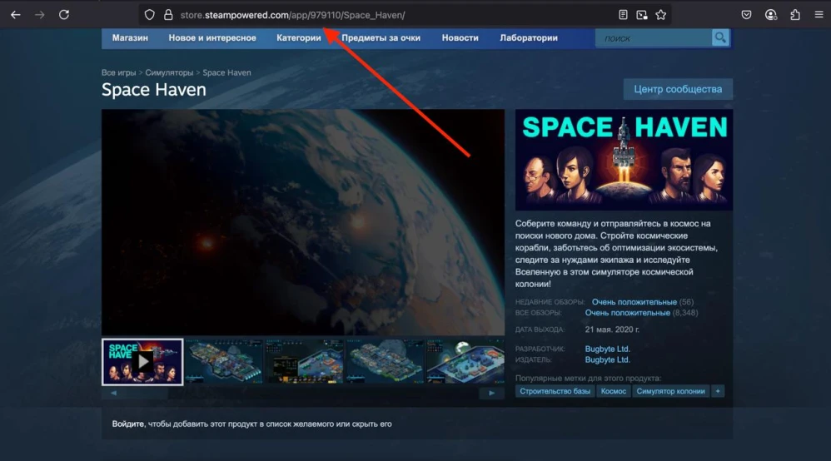Click the store search magnifier icon
The height and width of the screenshot is (461, 831).
pos(720,37)
